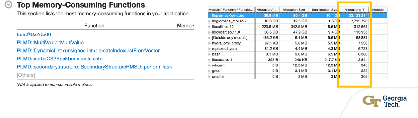Sort by the Allocation Size column

tap(293, 10)
